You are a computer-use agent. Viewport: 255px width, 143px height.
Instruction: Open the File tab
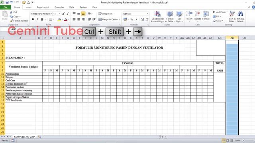point(6,7)
